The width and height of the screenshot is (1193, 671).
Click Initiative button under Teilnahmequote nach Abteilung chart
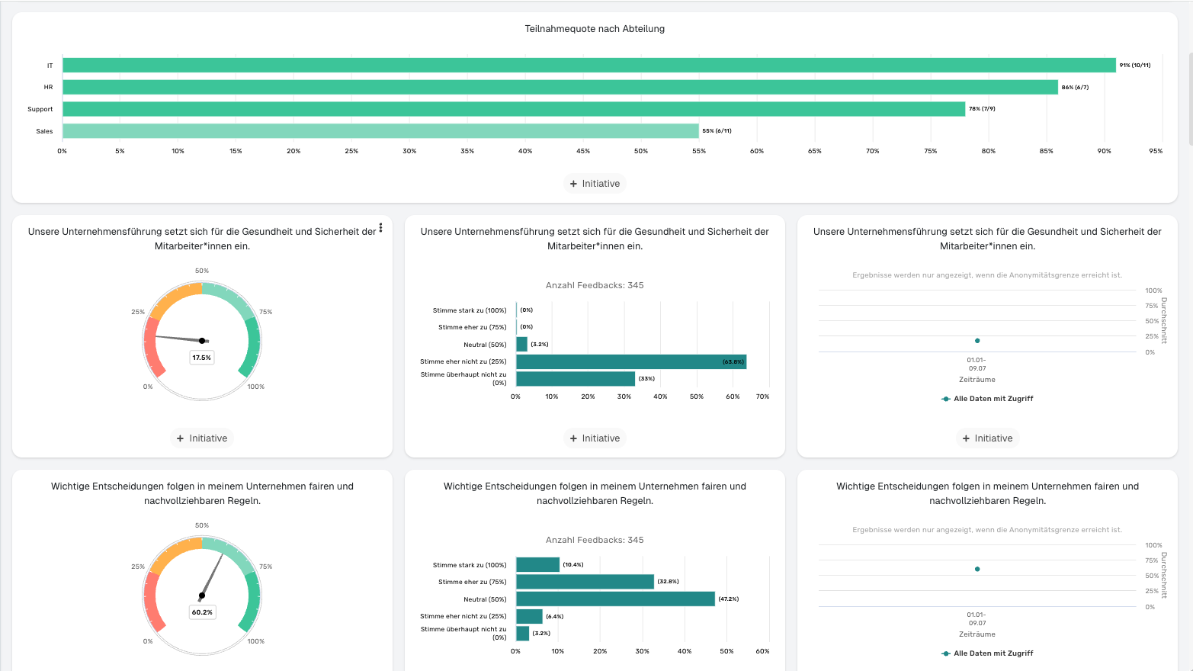coord(595,184)
